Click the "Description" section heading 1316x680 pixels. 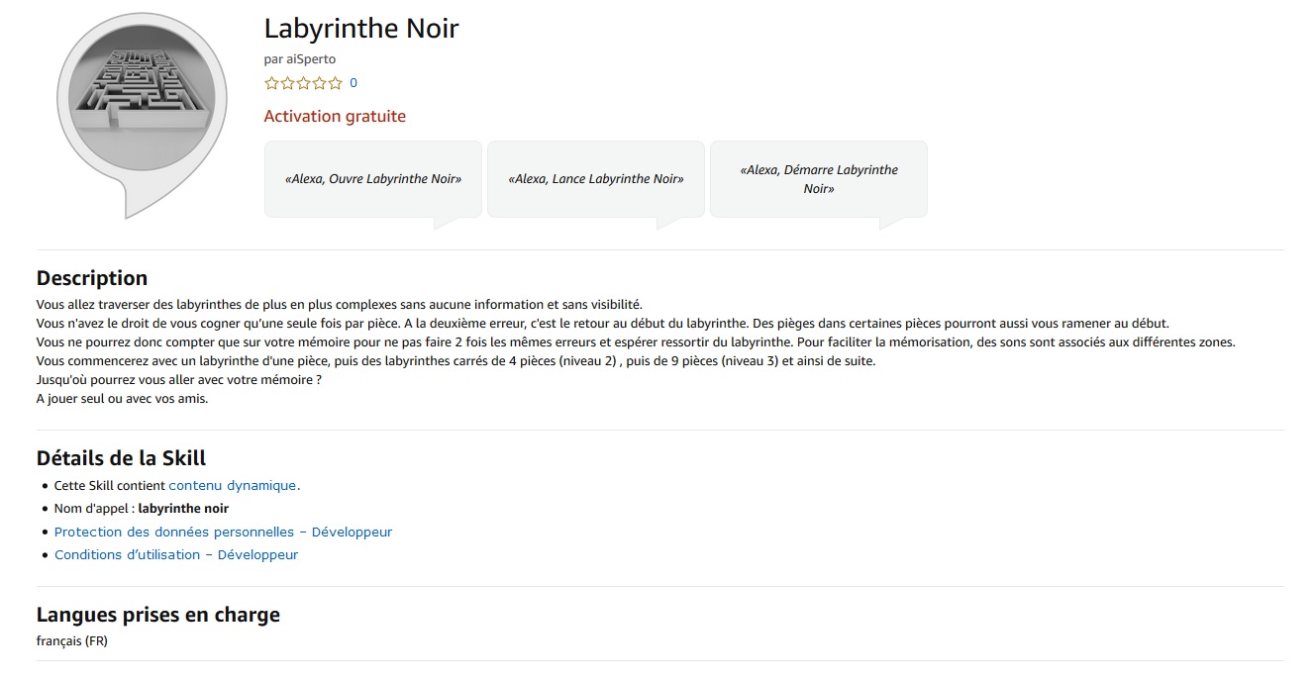click(x=92, y=278)
